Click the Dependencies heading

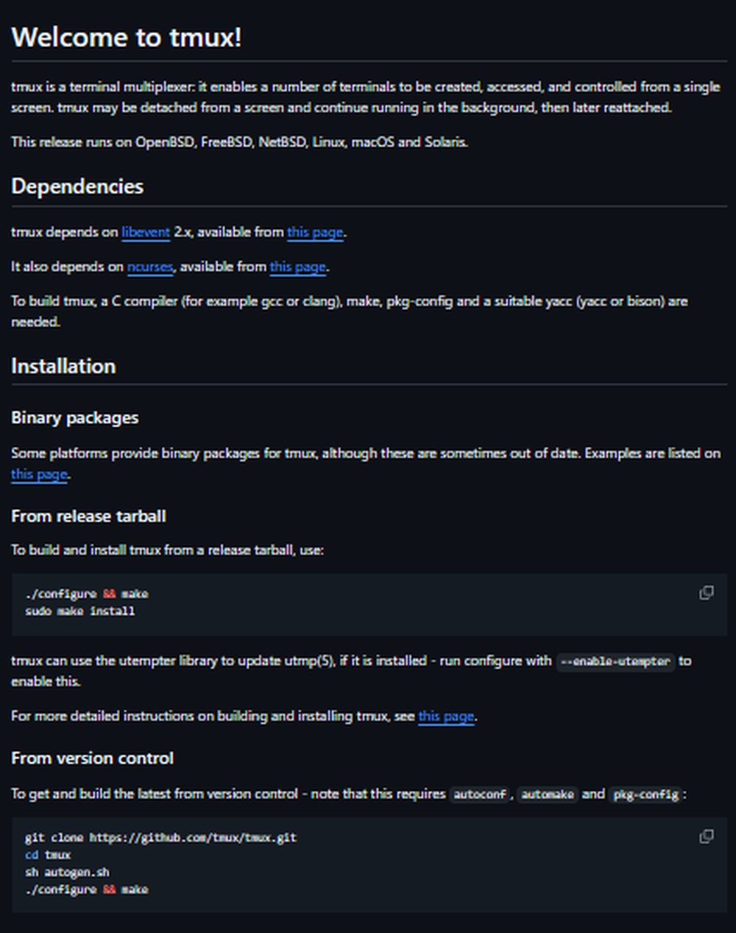pyautogui.click(x=77, y=186)
